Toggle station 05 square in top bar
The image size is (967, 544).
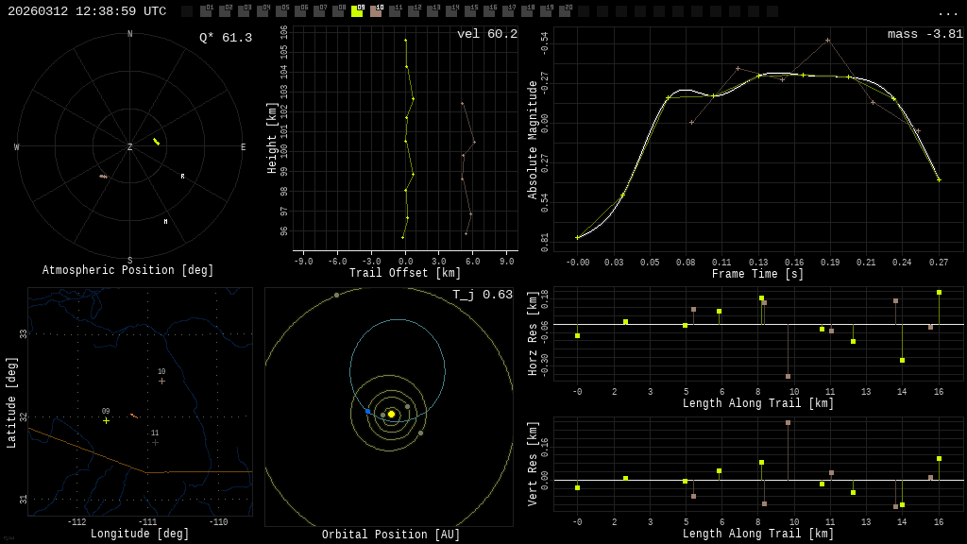(281, 11)
